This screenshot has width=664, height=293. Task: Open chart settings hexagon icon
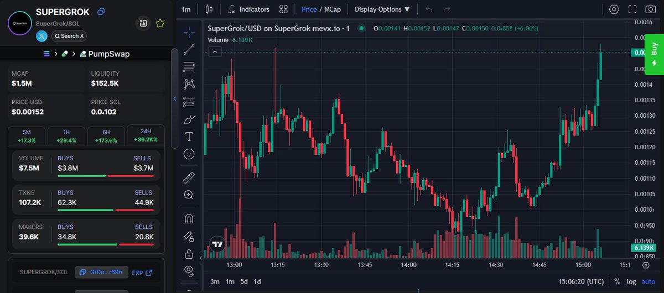coord(614,9)
